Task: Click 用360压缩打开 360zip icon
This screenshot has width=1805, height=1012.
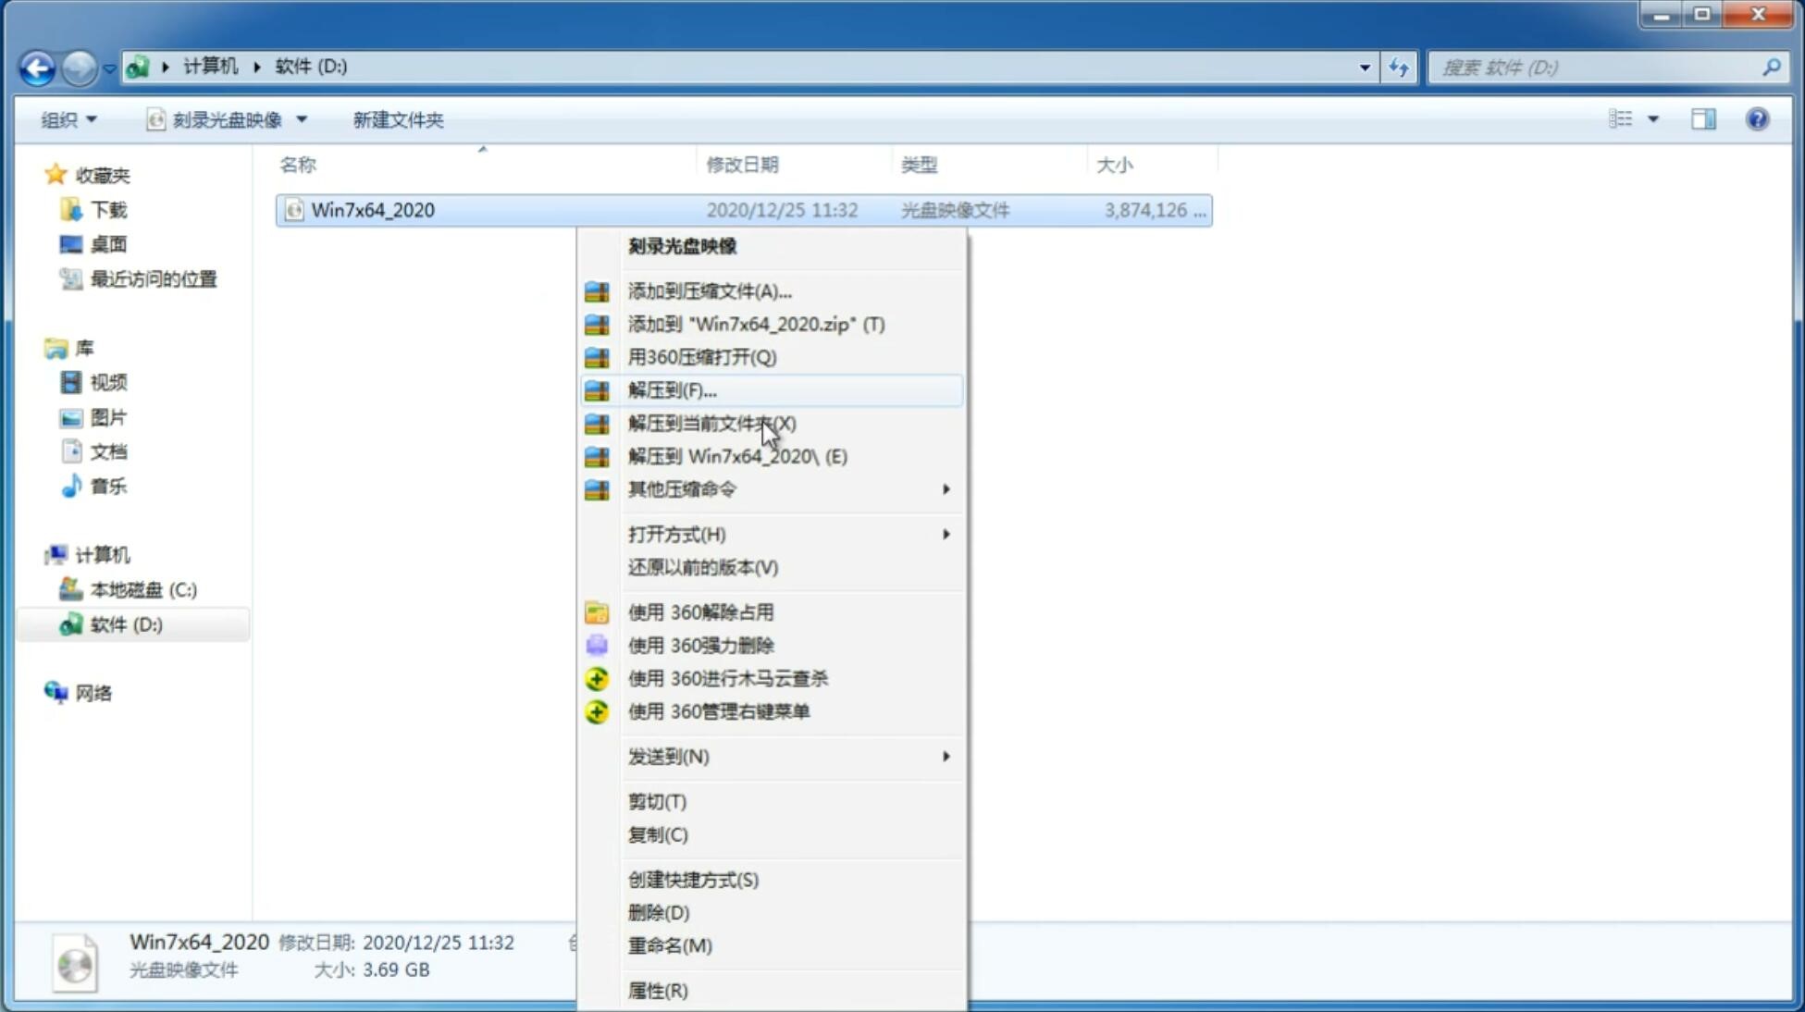Action: point(595,357)
